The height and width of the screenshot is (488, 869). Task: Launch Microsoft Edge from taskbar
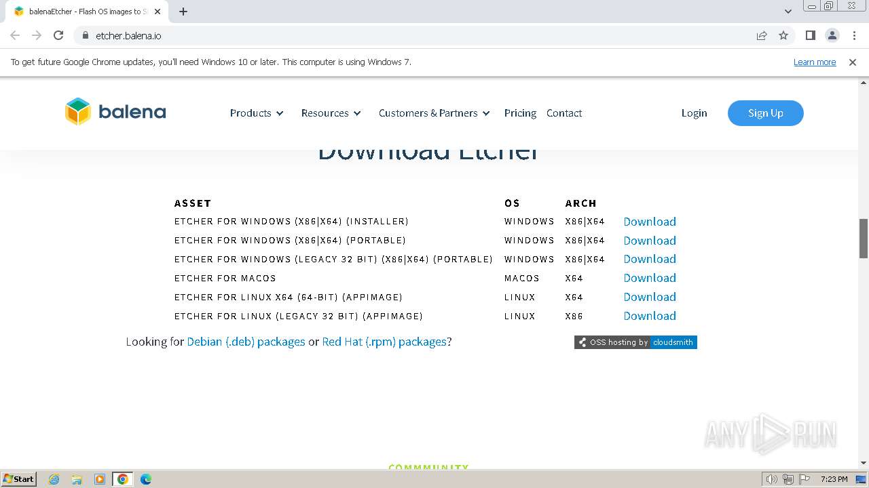coord(146,479)
